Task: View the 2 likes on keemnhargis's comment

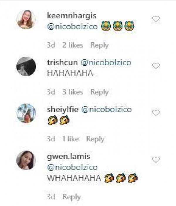Action: (x=72, y=45)
